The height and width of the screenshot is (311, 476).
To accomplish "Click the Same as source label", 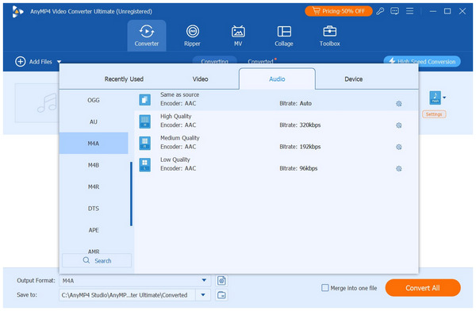I will pos(180,94).
